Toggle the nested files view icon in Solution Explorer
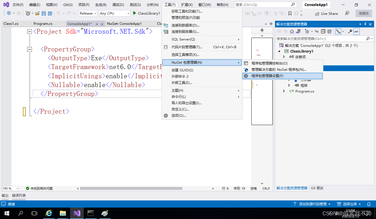The width and height of the screenshot is (376, 219). (338, 31)
